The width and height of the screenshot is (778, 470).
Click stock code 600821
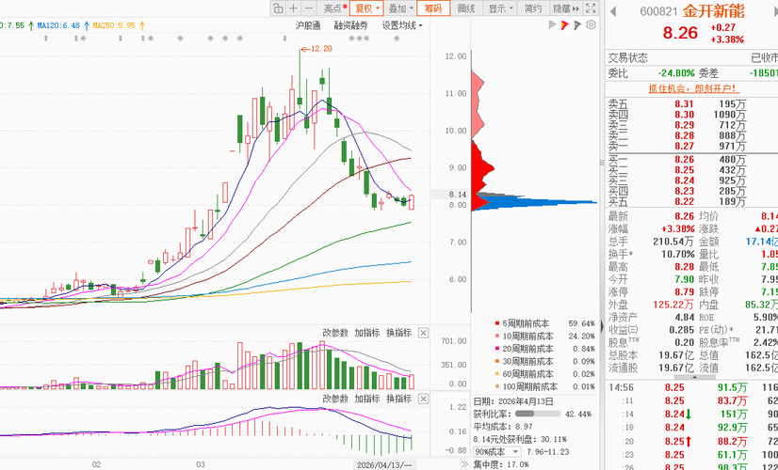[657, 11]
